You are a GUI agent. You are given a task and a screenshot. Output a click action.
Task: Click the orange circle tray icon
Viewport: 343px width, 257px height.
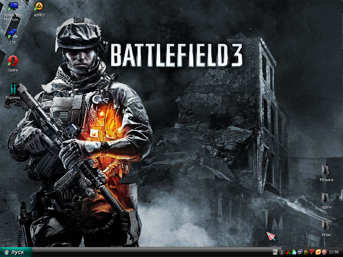318,252
